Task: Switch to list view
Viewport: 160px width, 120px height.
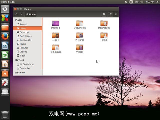Action: [110, 14]
